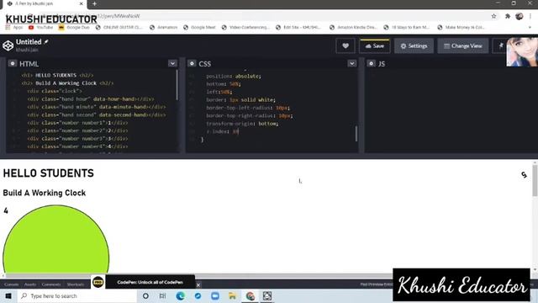
Task: Open Google Meet bookmark
Action: (199, 27)
